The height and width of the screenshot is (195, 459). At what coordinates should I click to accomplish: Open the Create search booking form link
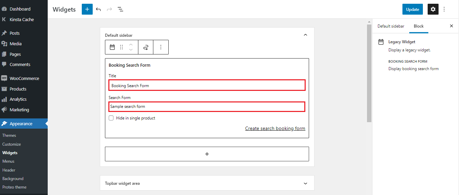[x=275, y=128]
